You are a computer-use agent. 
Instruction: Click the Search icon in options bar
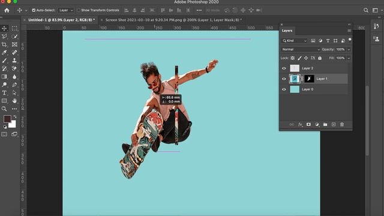366,10
